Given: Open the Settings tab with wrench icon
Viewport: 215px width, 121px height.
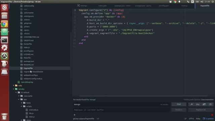Looking at the screenshot, I should pyautogui.click(x=82, y=6).
